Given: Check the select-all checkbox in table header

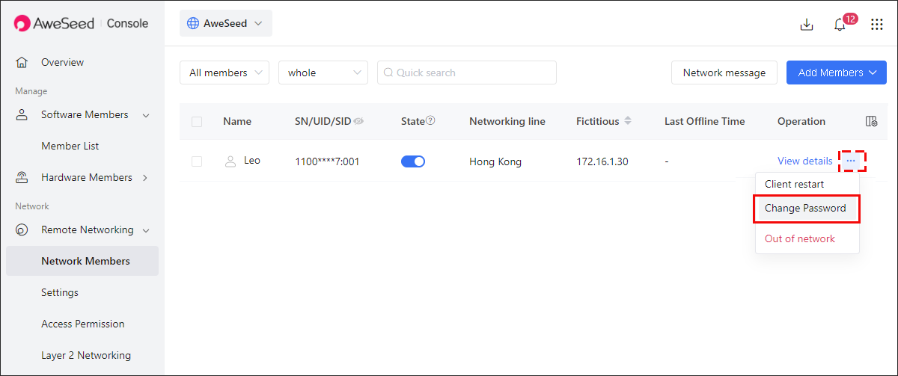Looking at the screenshot, I should (x=197, y=121).
